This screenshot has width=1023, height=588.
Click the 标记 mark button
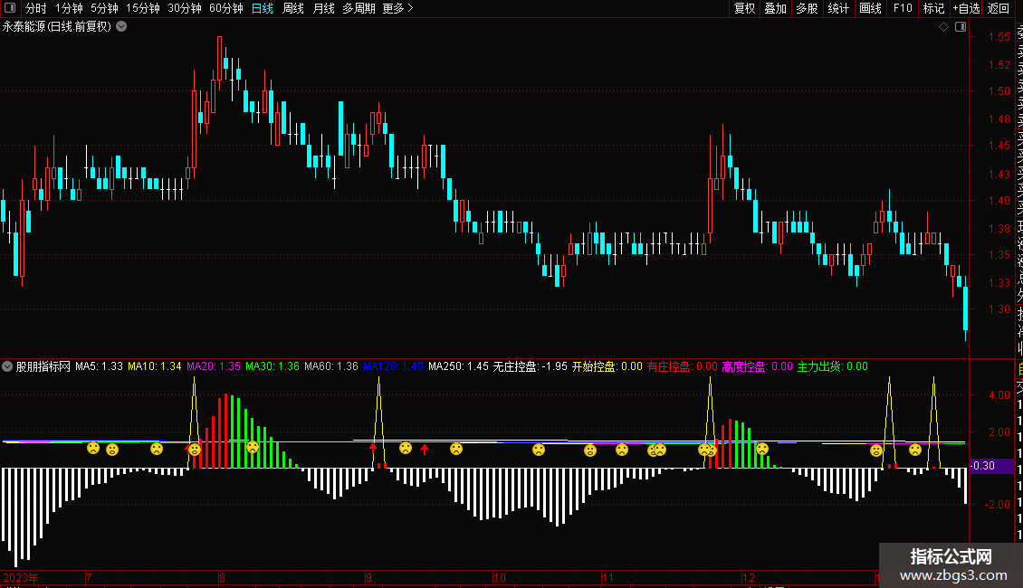(933, 8)
